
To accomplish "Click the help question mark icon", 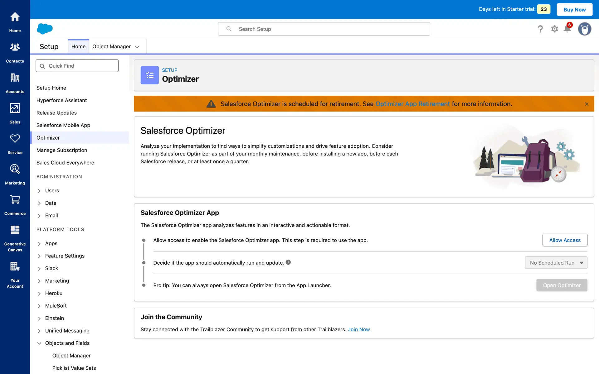I will [540, 29].
